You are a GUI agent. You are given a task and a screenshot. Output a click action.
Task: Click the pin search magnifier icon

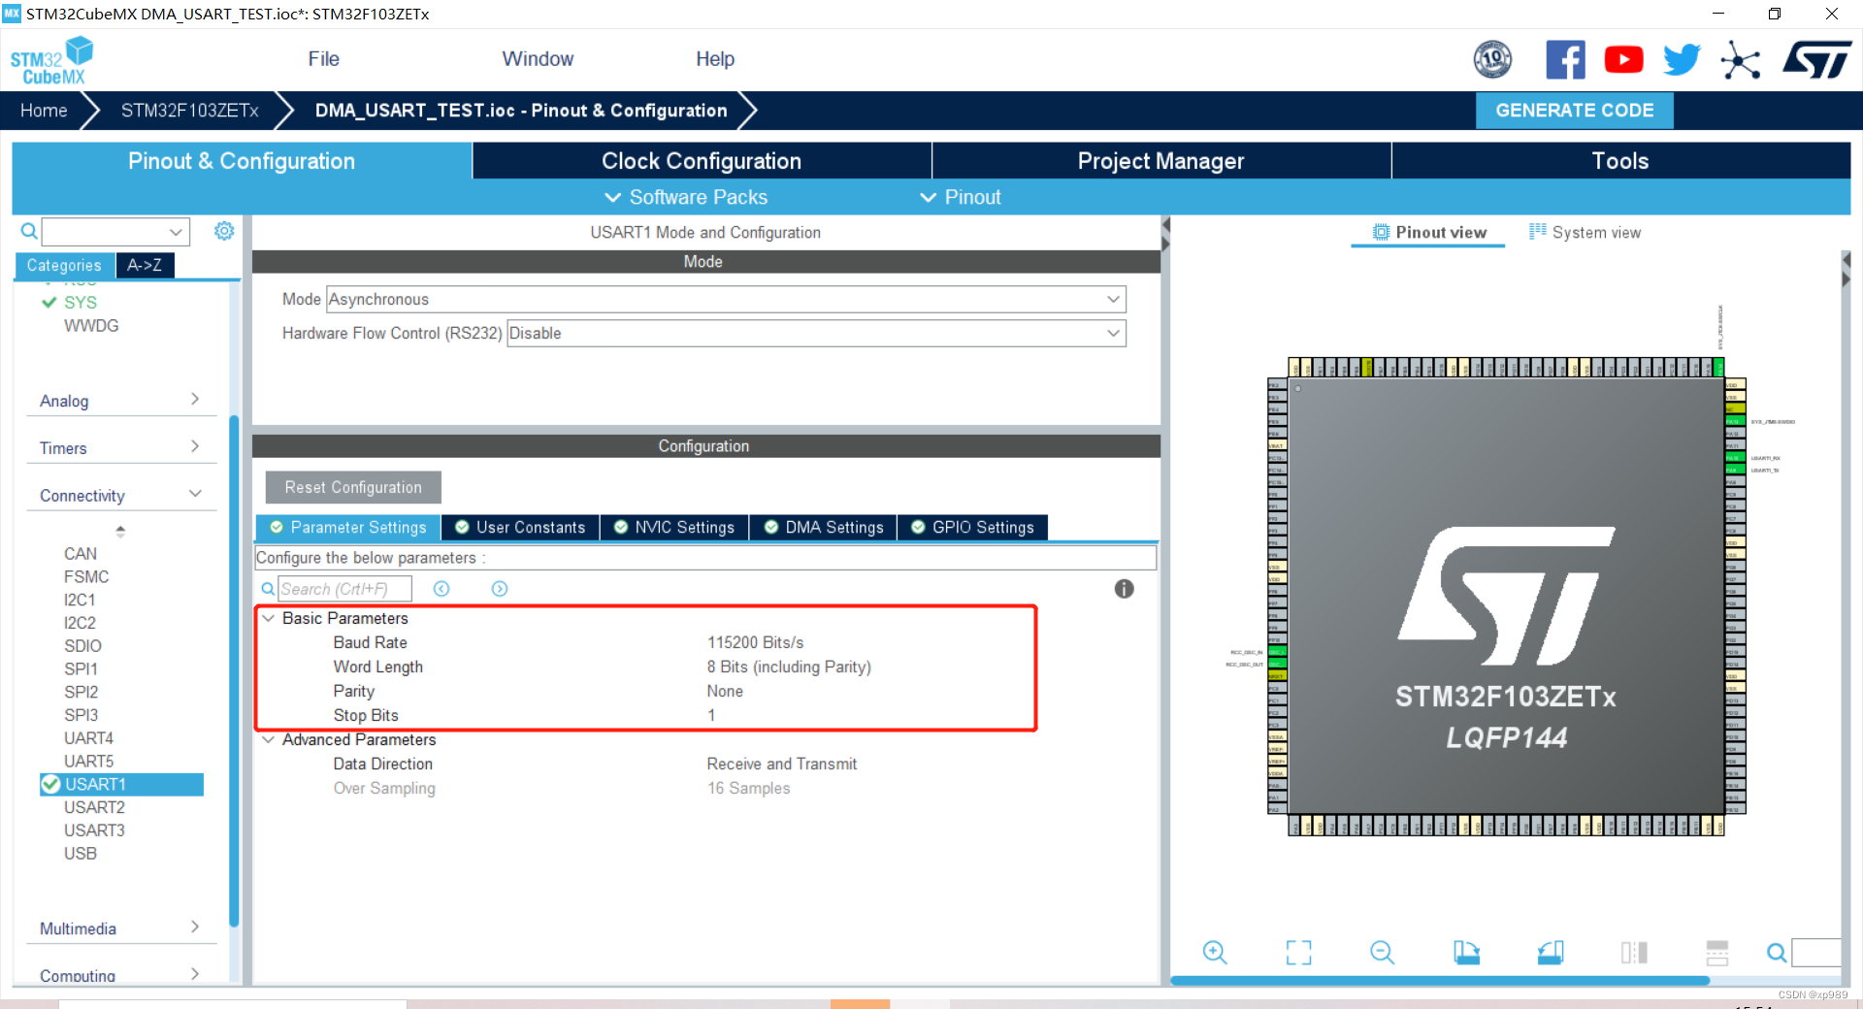click(x=1777, y=953)
